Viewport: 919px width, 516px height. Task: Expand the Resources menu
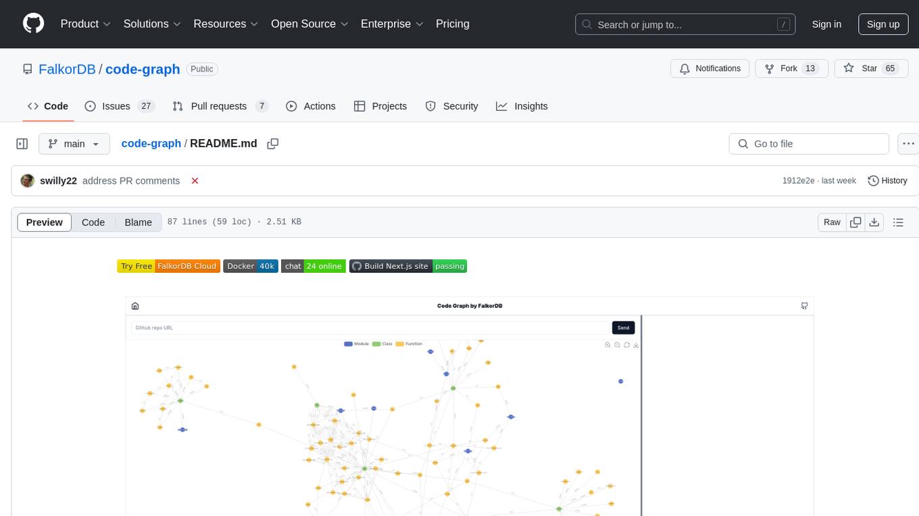pos(226,24)
